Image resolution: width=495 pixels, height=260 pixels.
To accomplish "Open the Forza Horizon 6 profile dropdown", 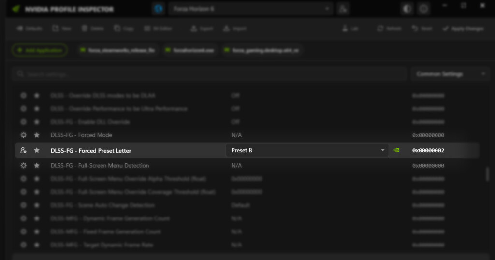I will tap(250, 9).
